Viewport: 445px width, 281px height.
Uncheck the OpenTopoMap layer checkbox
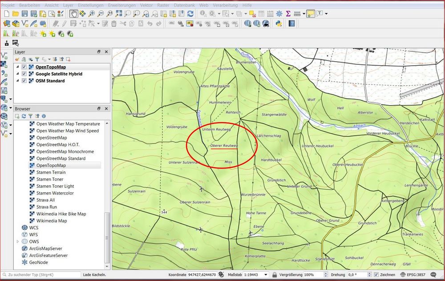point(24,67)
